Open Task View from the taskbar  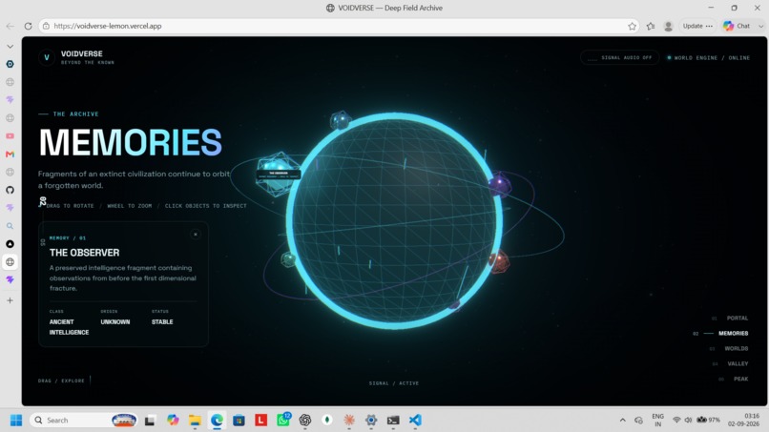point(150,421)
